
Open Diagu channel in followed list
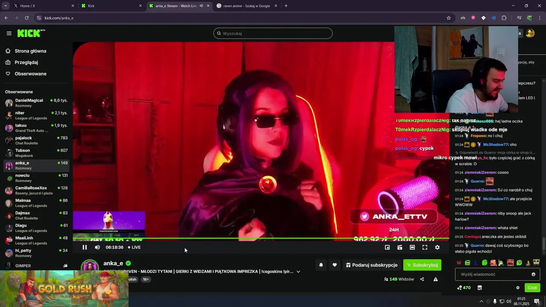click(x=36, y=228)
